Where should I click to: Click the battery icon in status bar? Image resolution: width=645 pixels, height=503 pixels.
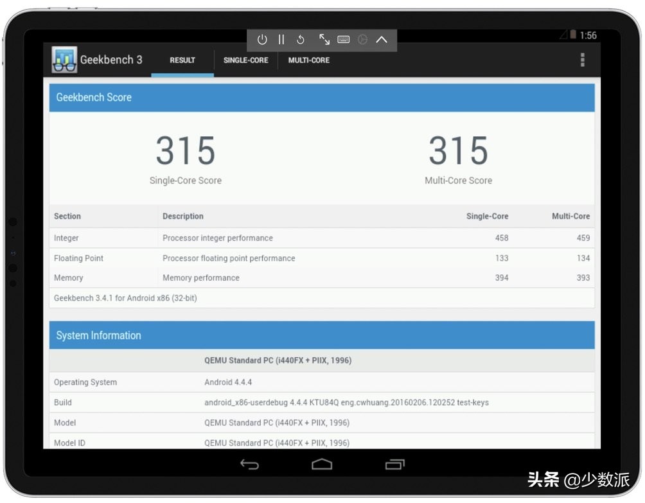[573, 35]
